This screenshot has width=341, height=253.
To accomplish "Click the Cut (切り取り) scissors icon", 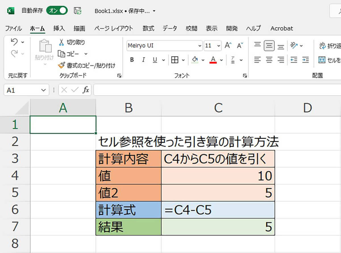I will point(61,43).
